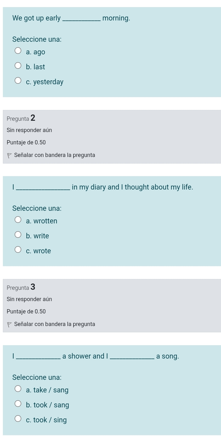Choose the 'b. last' radio button
Image resolution: width=221 pixels, height=436 pixels.
18,65
